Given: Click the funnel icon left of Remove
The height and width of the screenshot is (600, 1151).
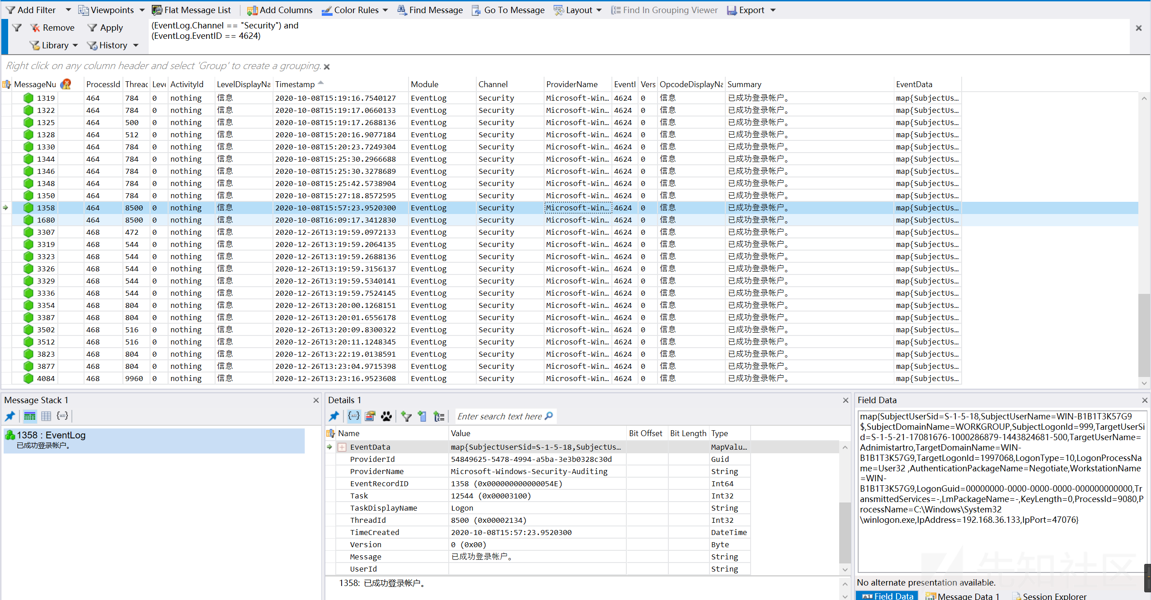Looking at the screenshot, I should [17, 28].
